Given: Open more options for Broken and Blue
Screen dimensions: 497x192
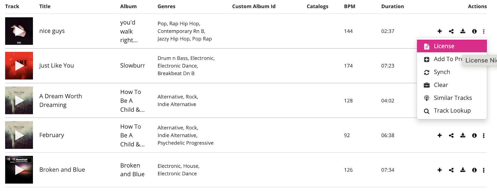Looking at the screenshot, I should tap(484, 170).
